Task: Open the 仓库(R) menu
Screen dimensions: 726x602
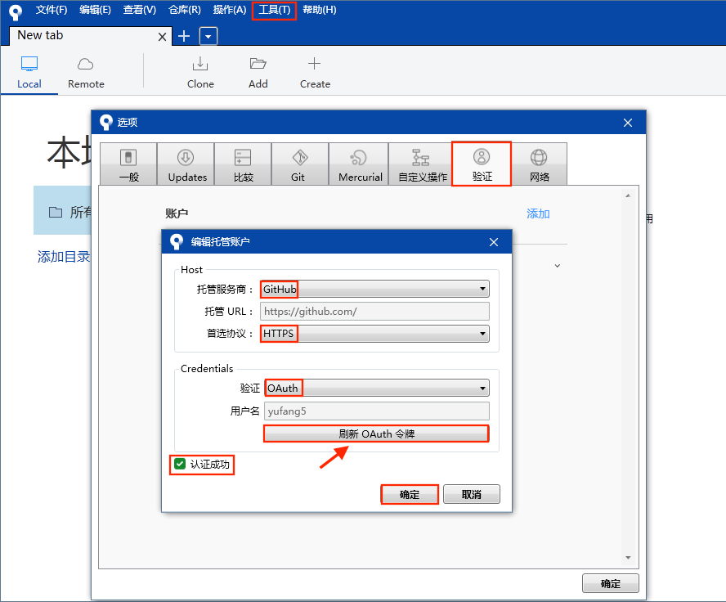Action: [x=184, y=10]
